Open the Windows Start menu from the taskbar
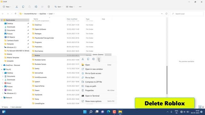This screenshot has width=205, height=115. coord(85,112)
